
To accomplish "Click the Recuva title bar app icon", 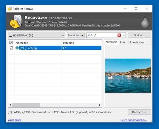I will [x=10, y=9].
